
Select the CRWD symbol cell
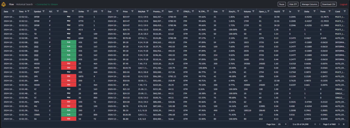pos(36,115)
